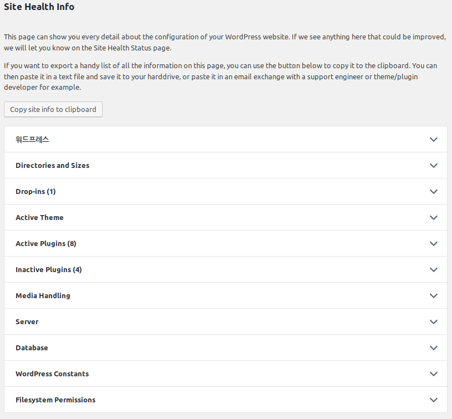Click Copy site info to clipboard
The image size is (452, 419).
click(x=53, y=109)
